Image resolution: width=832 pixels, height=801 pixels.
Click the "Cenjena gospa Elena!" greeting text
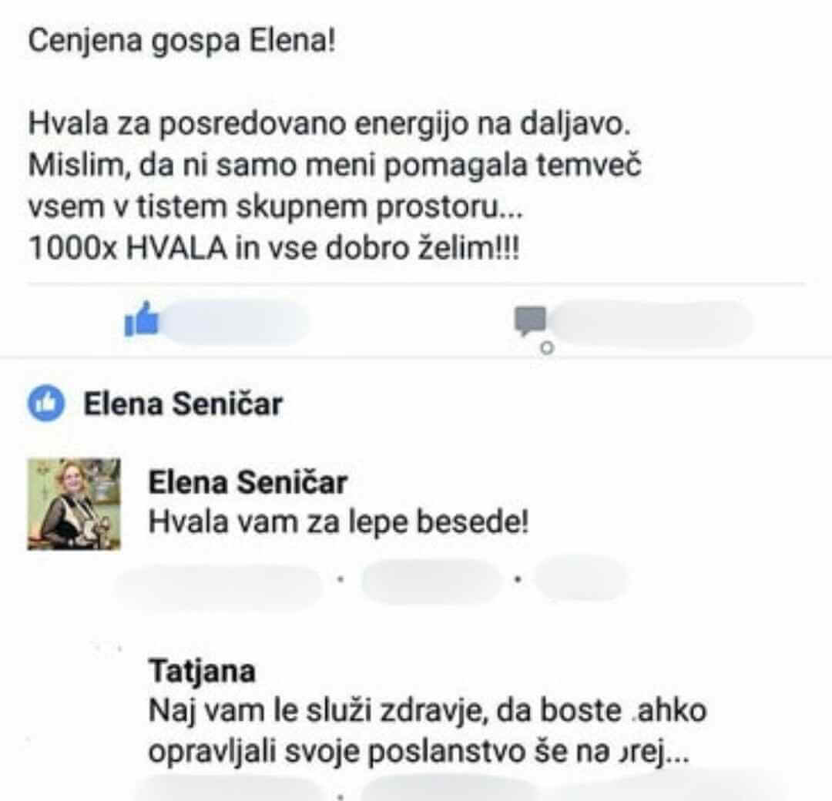[x=182, y=40]
